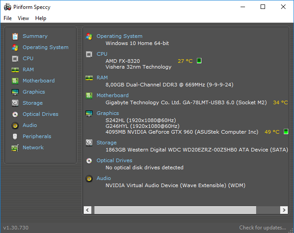
Task: Click the Summary clipboard icon in sidebar
Action: pos(15,37)
